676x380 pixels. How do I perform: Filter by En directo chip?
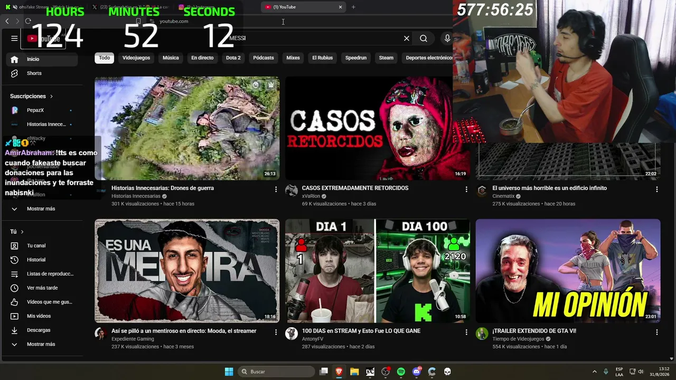click(202, 58)
